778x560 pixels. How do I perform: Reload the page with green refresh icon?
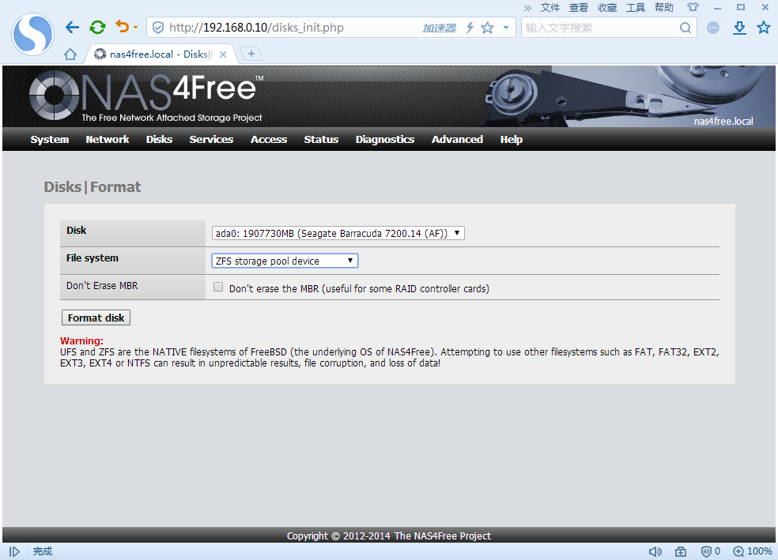(x=98, y=28)
